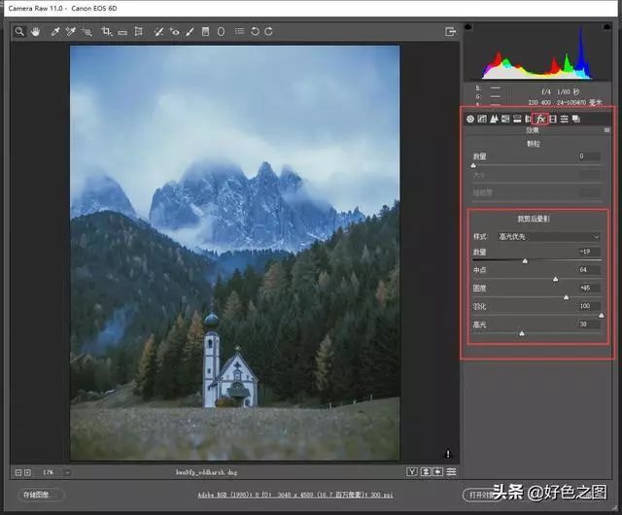This screenshot has width=622, height=515.
Task: Toggle full screen mode icon
Action: 450,31
